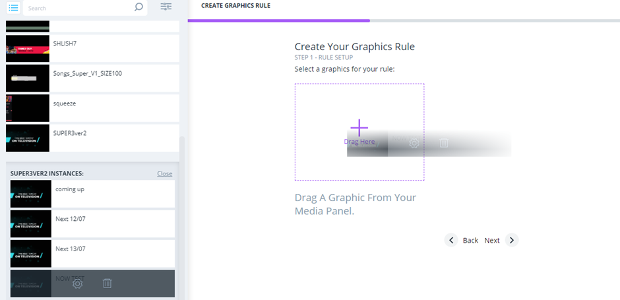Open the filter sliders settings icon
The width and height of the screenshot is (620, 300).
[166, 7]
